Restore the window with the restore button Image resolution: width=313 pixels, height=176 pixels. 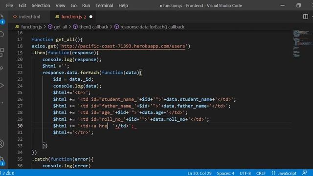[x=298, y=5]
